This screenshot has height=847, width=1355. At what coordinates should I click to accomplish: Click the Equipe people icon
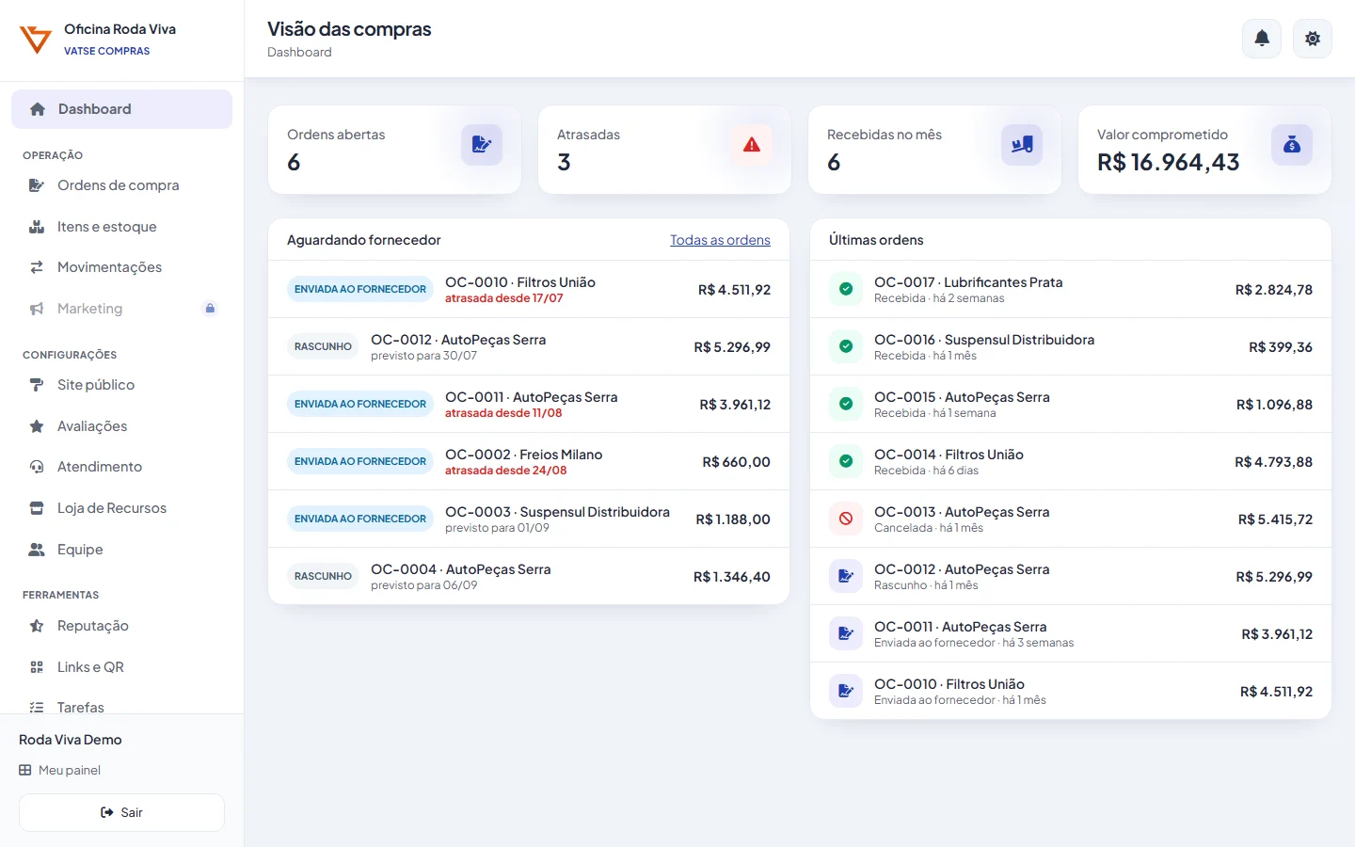37,550
